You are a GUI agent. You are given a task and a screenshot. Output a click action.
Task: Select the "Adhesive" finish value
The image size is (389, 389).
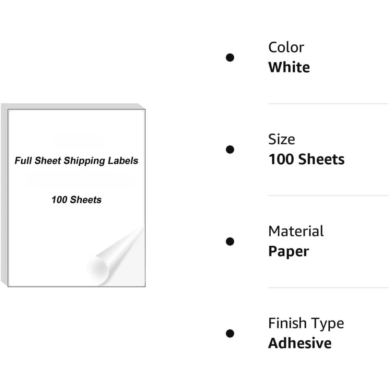click(x=300, y=343)
